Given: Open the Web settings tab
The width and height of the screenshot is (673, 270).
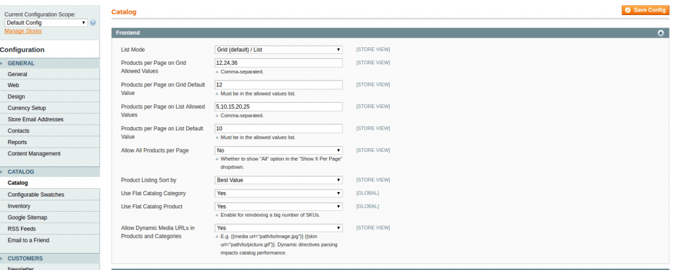Looking at the screenshot, I should (50, 86).
